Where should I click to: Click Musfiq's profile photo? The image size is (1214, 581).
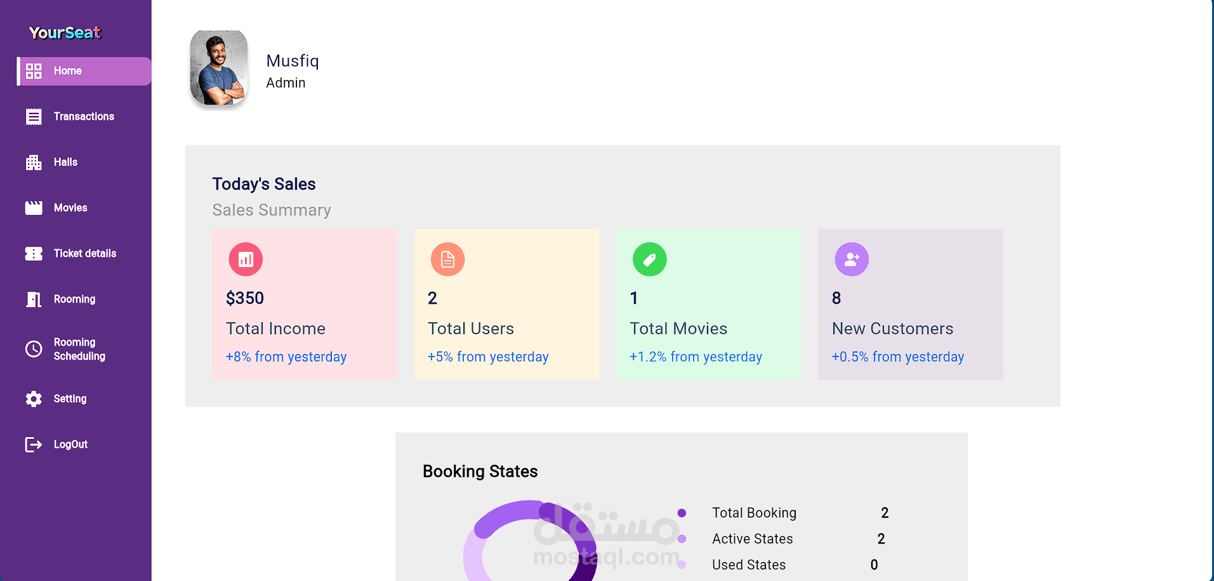pyautogui.click(x=219, y=68)
